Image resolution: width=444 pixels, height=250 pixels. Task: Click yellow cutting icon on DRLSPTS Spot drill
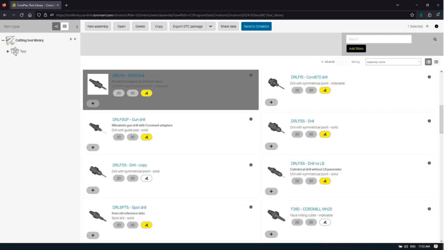(147, 225)
